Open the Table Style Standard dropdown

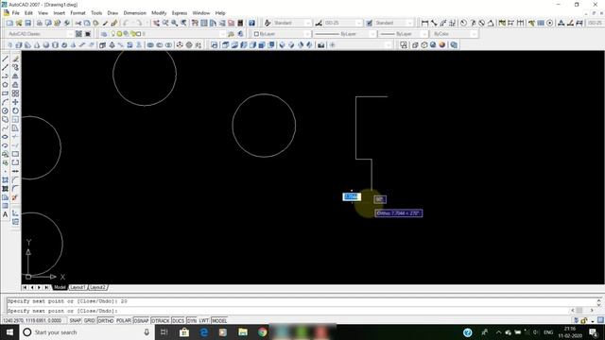[394, 23]
